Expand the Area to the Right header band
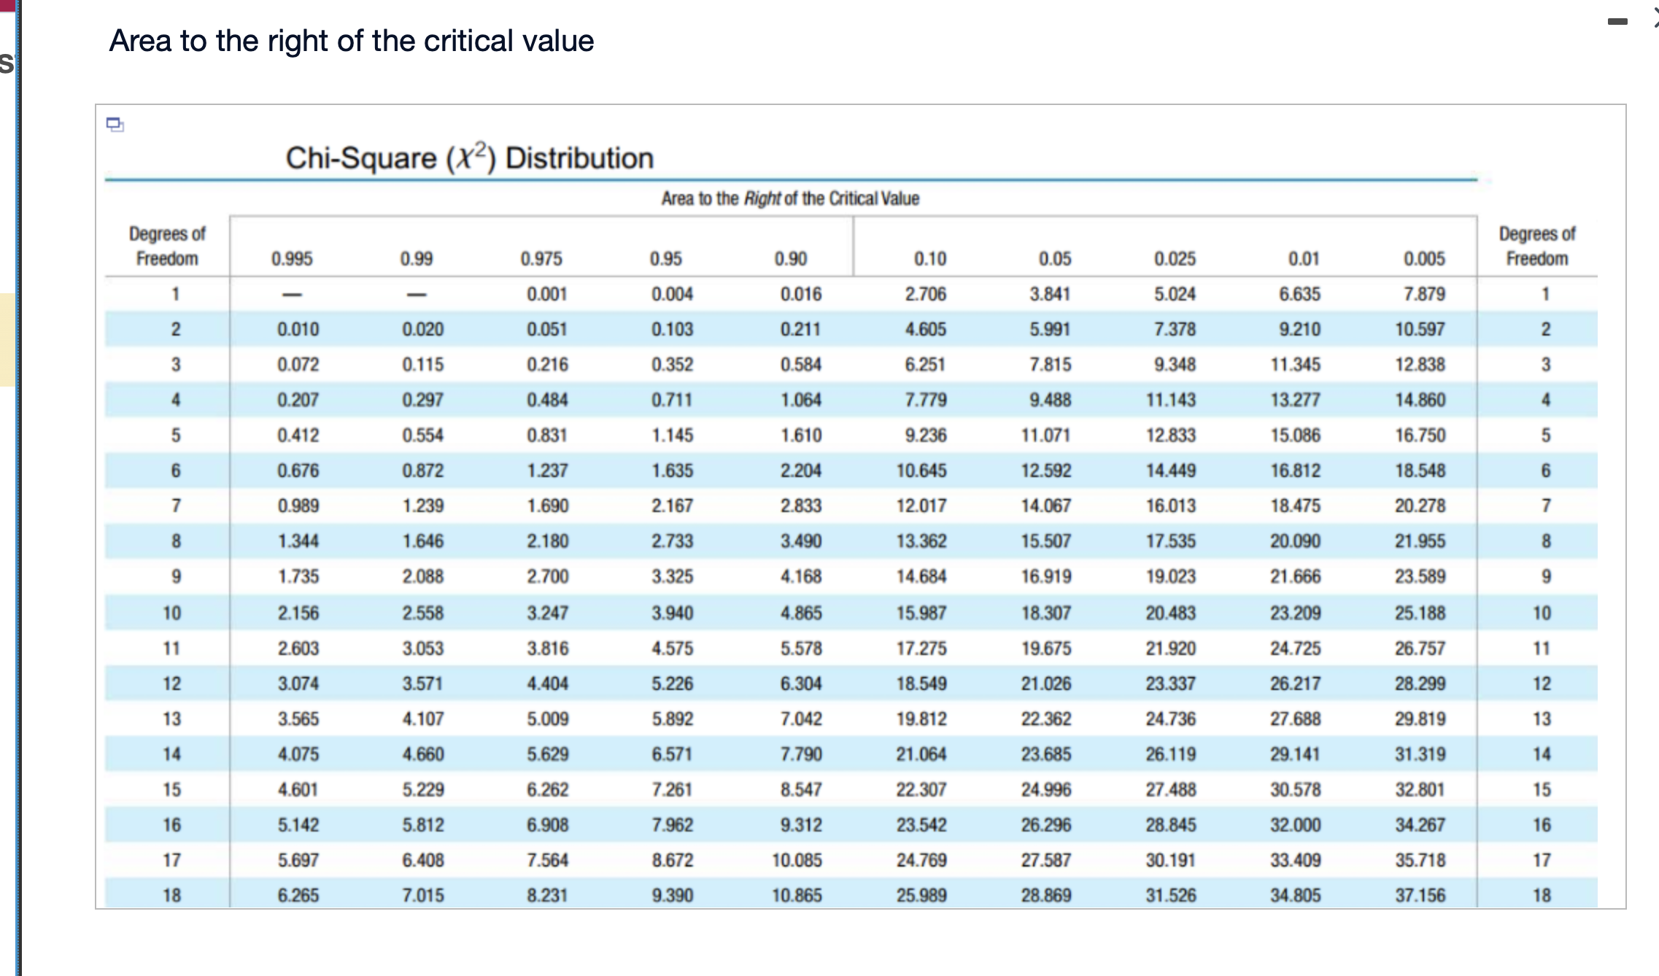Screen dimensions: 1659x976 click(x=790, y=198)
